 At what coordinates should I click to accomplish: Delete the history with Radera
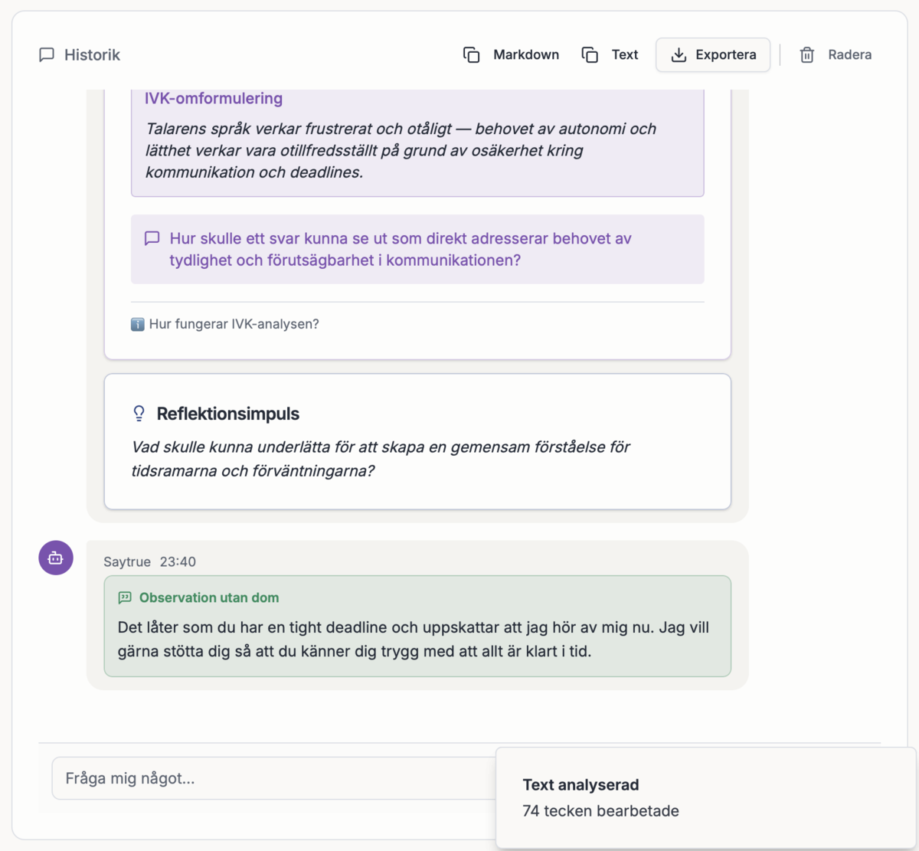coord(836,55)
